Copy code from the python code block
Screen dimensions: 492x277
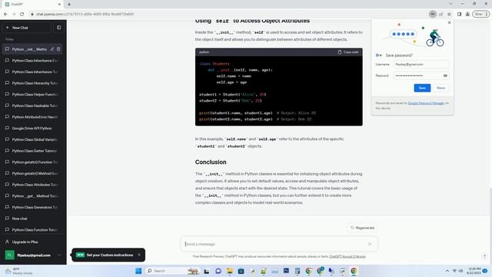pyautogui.click(x=348, y=52)
